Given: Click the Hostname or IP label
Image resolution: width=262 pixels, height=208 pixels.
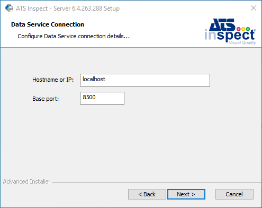Looking at the screenshot, I should click(53, 80).
